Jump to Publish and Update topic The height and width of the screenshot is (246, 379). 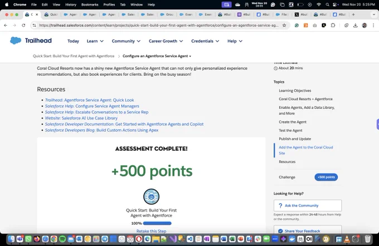(295, 139)
